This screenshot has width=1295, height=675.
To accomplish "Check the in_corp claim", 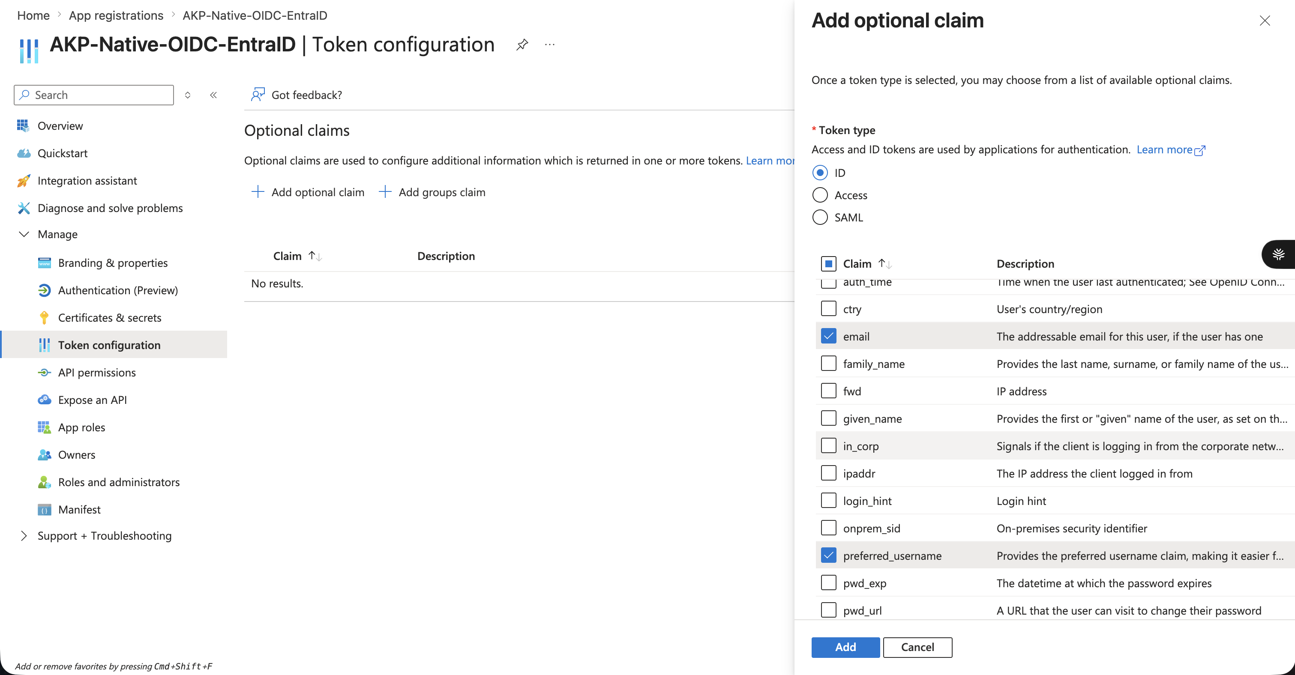I will point(828,445).
